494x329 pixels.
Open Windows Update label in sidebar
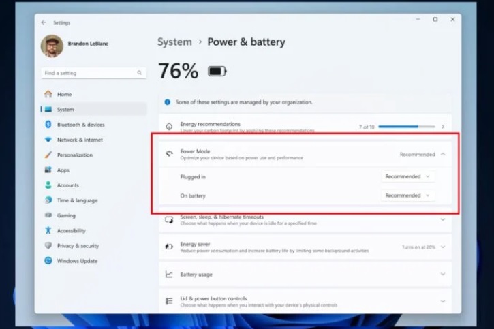click(77, 261)
